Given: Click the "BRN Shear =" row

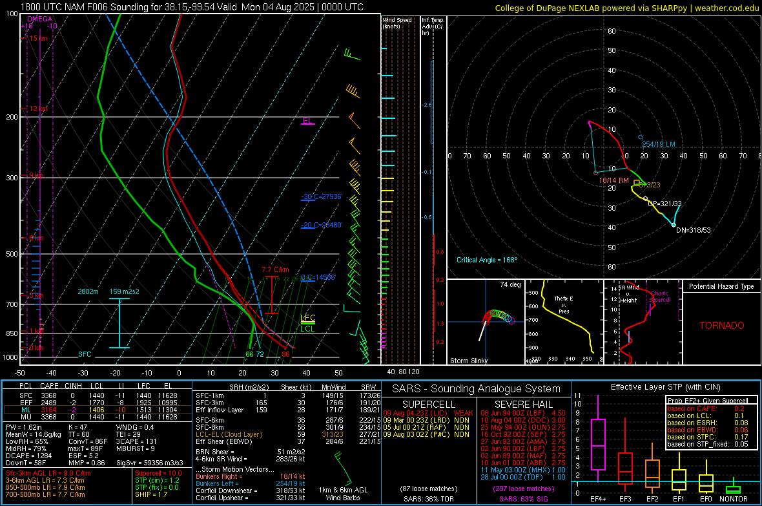Looking at the screenshot, I should 250,452.
